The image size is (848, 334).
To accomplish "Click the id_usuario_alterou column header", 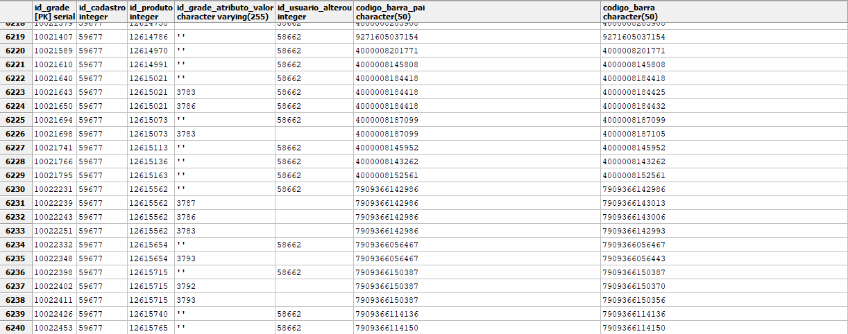I will (x=314, y=11).
